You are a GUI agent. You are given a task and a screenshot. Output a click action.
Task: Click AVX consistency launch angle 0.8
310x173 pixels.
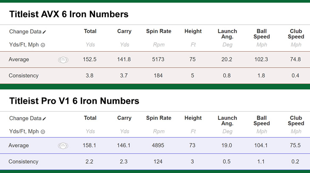pos(227,76)
